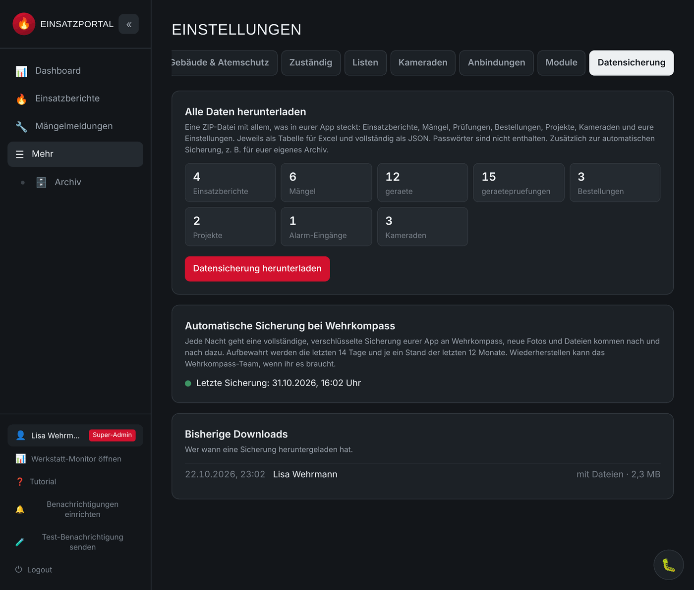The width and height of the screenshot is (694, 590).
Task: Click the 1 Alarm-Eingänge count card
Action: click(x=326, y=227)
